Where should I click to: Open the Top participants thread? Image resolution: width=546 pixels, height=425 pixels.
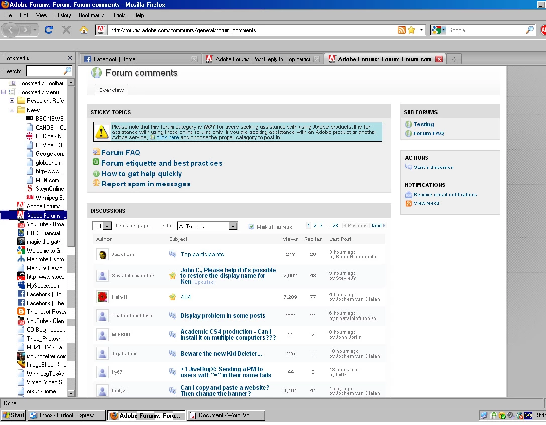click(x=202, y=254)
